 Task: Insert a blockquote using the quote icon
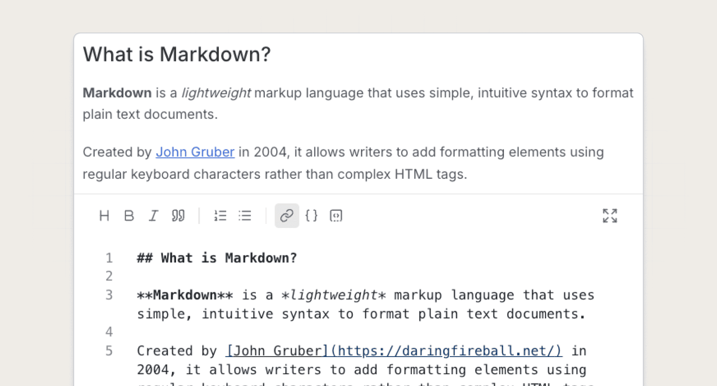pyautogui.click(x=178, y=216)
